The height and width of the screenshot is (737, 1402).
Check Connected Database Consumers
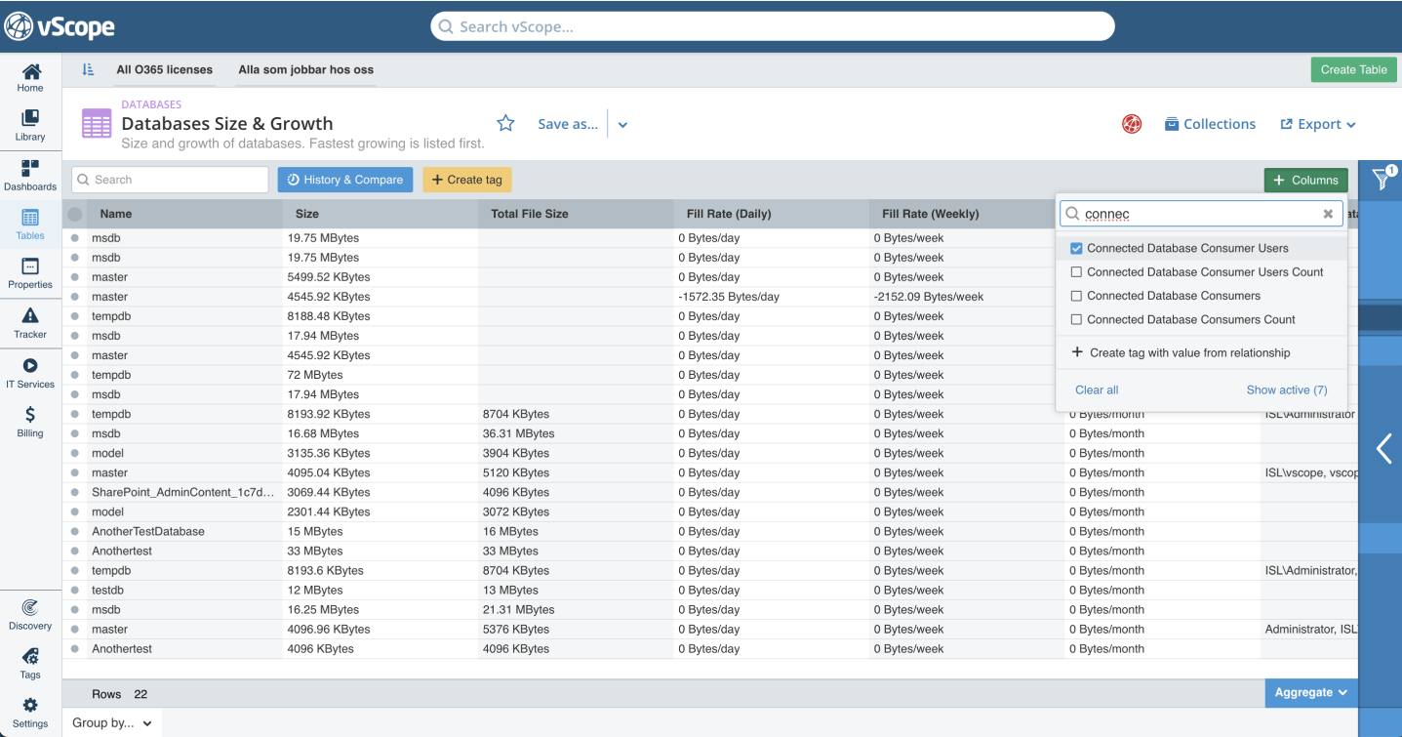[x=1077, y=296]
